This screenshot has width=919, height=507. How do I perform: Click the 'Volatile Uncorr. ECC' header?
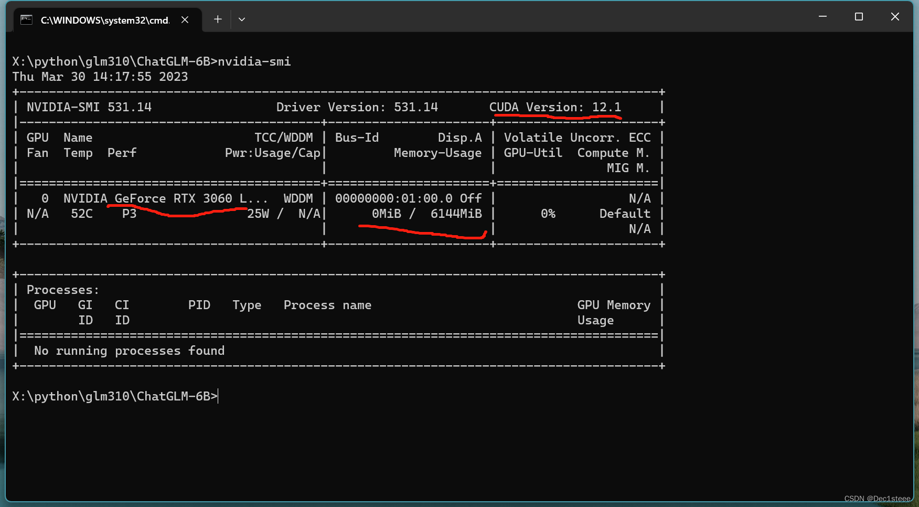[578, 138]
